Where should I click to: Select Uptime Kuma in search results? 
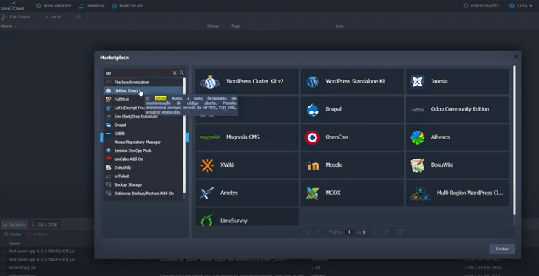[143, 91]
